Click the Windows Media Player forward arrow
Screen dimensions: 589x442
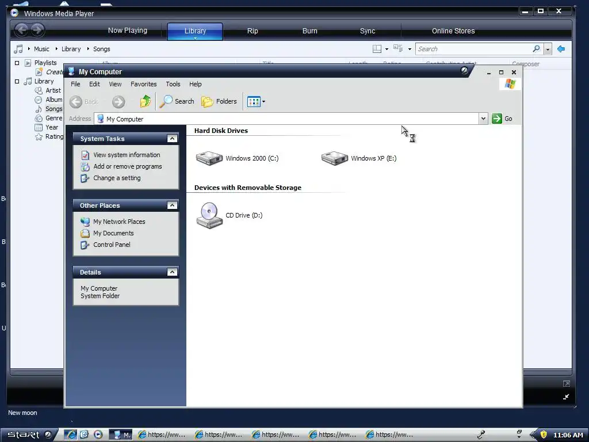[37, 30]
